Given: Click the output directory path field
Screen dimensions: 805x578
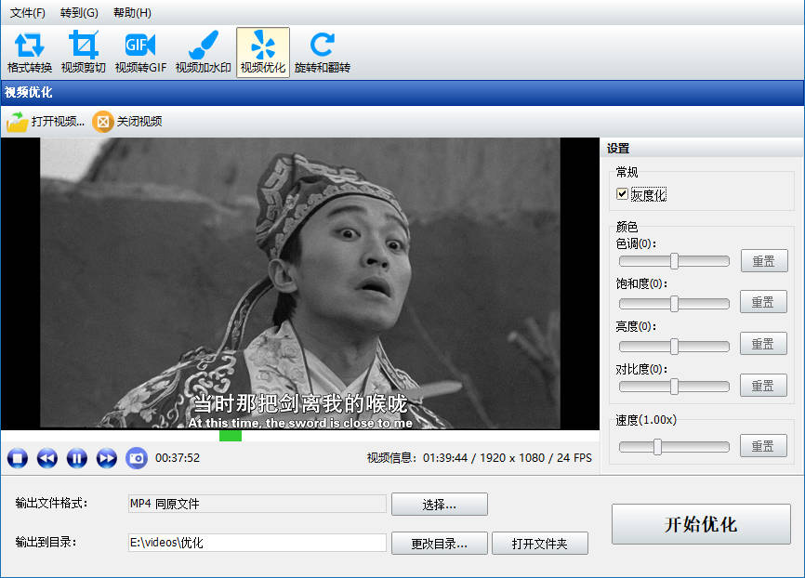Looking at the screenshot, I should (x=257, y=544).
